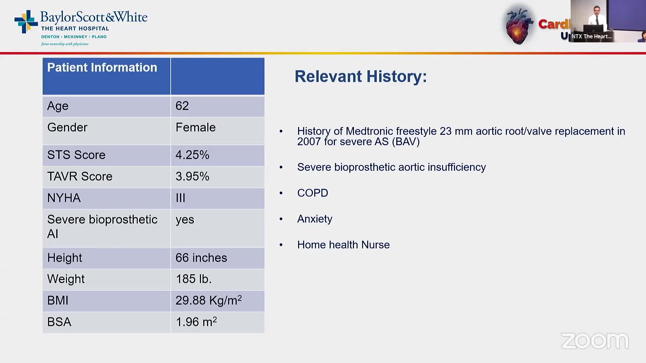Click the 'Cardi' red title text
646x363 pixels.
[x=554, y=24]
